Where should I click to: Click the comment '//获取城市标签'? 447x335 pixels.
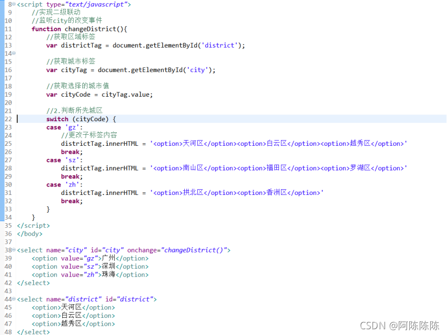pyautogui.click(x=71, y=62)
